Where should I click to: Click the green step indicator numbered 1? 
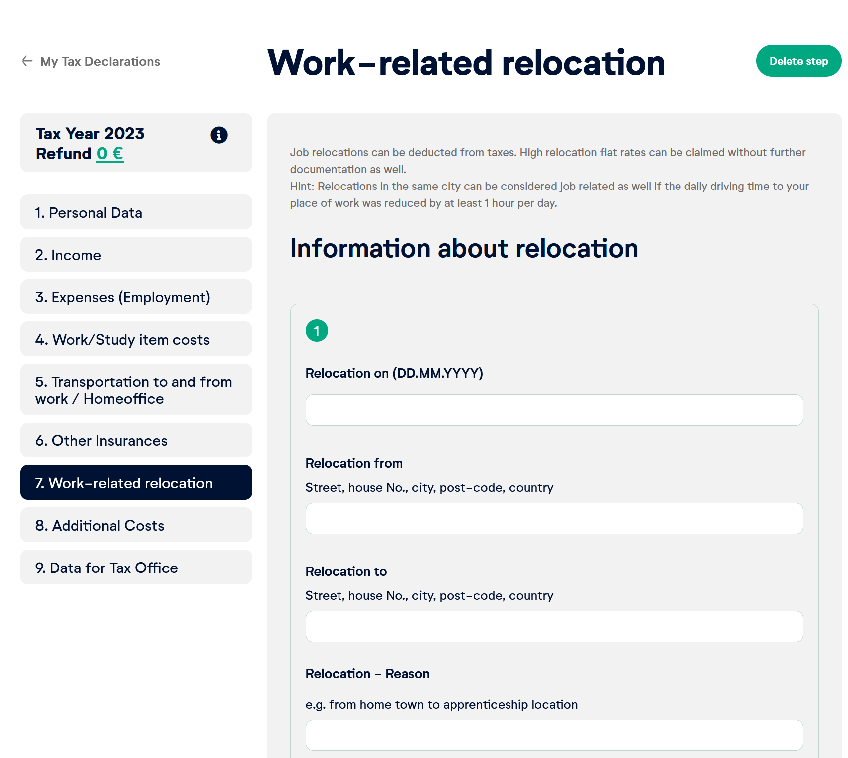point(317,330)
